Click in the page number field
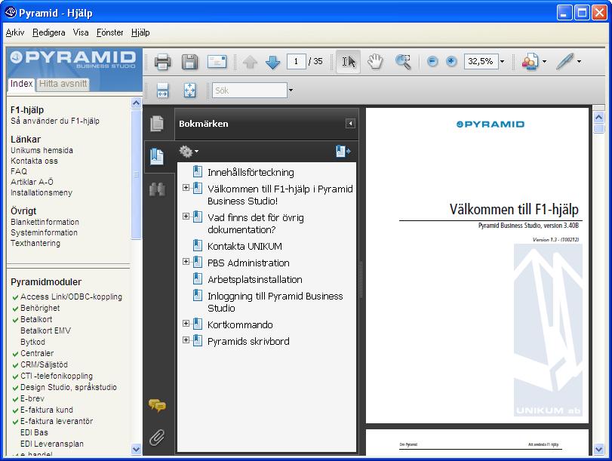 click(296, 62)
